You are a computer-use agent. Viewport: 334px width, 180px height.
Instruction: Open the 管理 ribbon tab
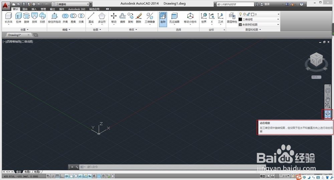tap(43, 9)
